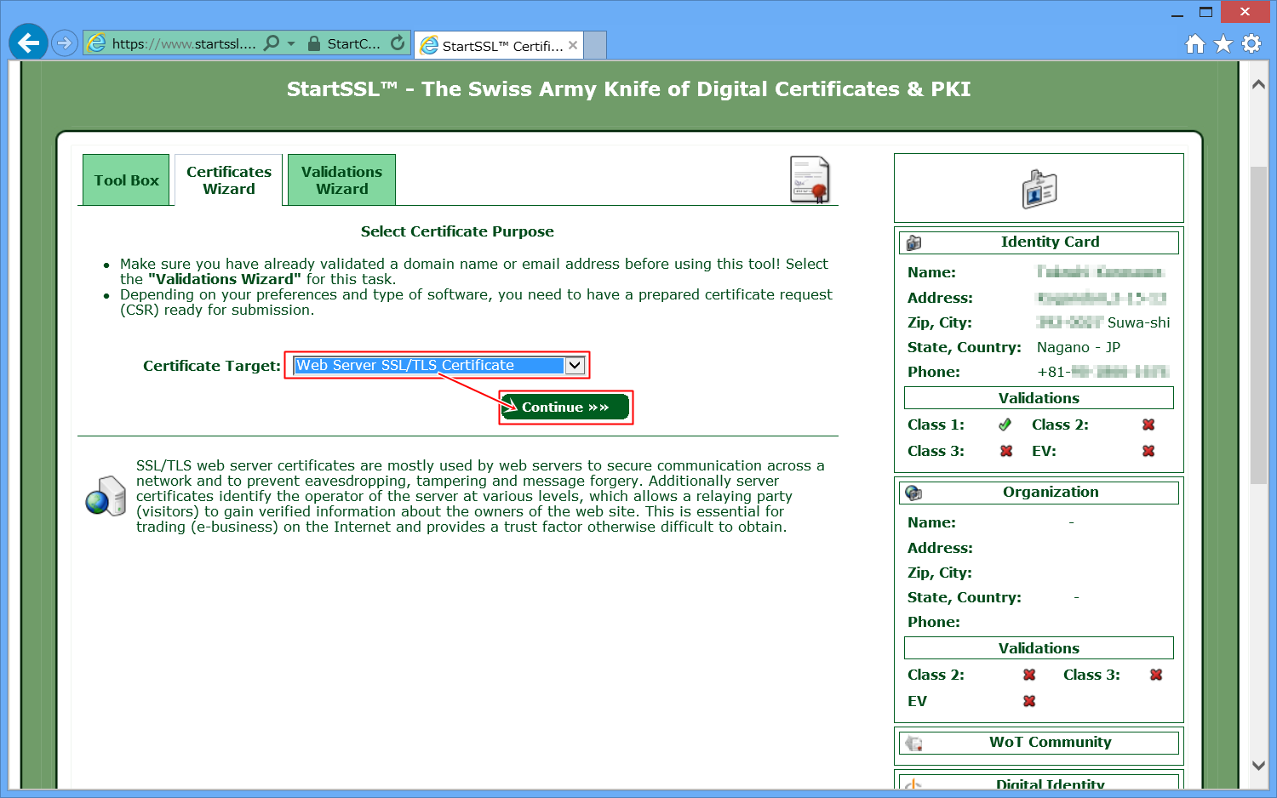Open the Tool Box tab

point(127,180)
